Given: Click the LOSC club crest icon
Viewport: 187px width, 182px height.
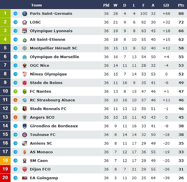Looking at the screenshot, I should (x=25, y=22).
